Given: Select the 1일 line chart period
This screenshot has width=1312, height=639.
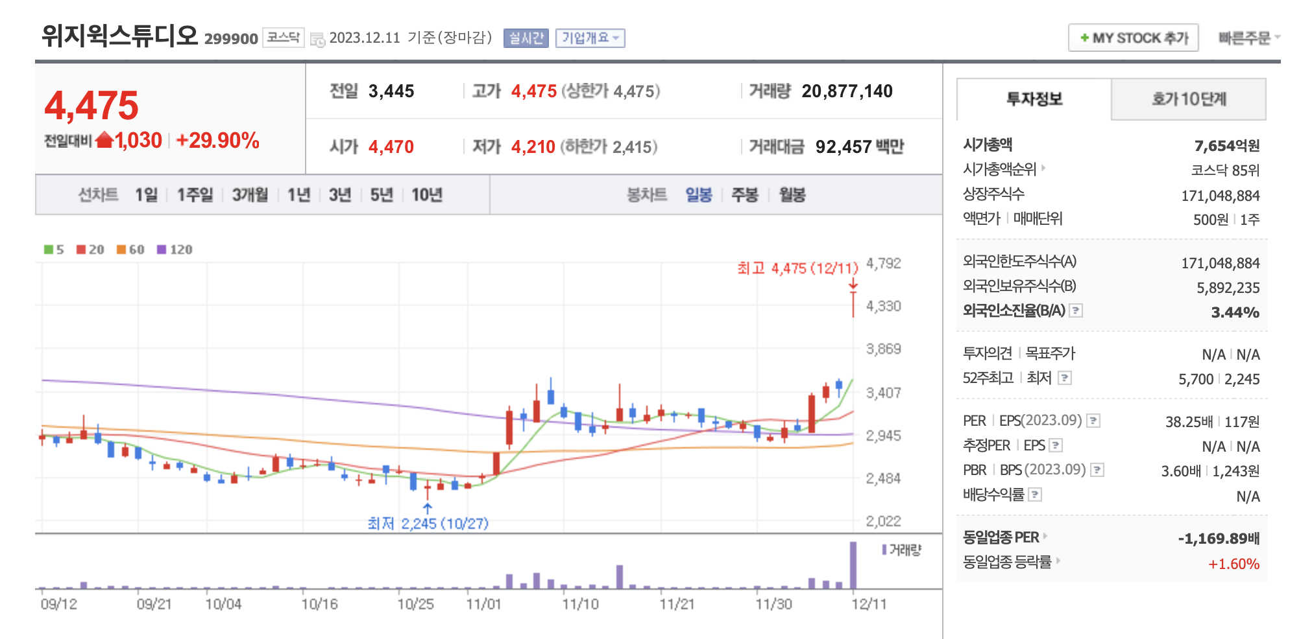Looking at the screenshot, I should pos(147,194).
